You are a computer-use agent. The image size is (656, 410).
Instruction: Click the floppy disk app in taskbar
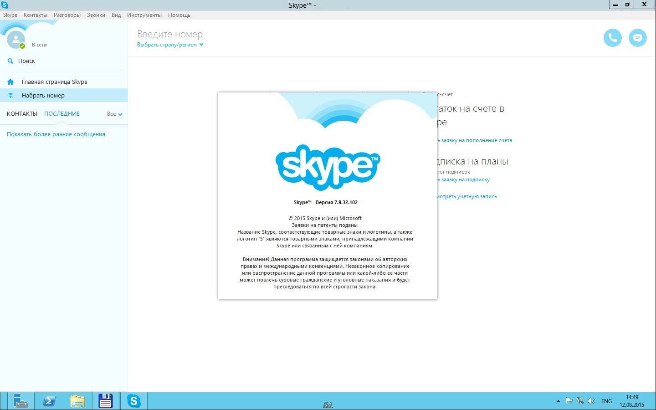106,401
